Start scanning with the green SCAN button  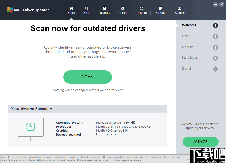click(x=87, y=77)
